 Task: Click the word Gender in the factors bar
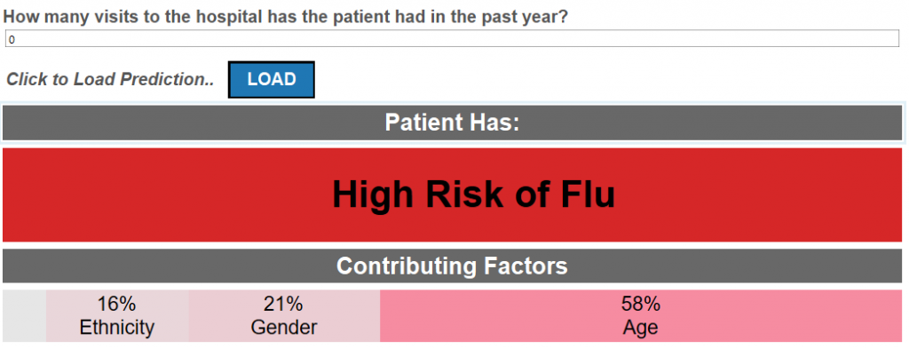click(x=284, y=328)
